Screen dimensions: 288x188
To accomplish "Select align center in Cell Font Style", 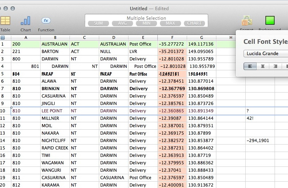I will click(x=263, y=66).
